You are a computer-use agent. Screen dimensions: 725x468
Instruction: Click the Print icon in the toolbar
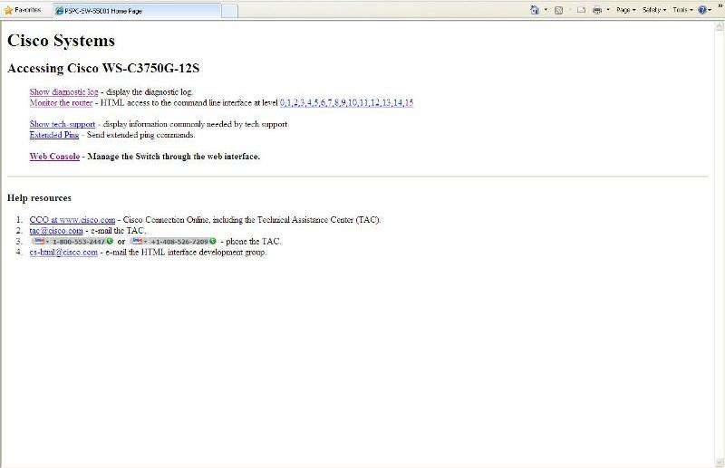(x=597, y=10)
